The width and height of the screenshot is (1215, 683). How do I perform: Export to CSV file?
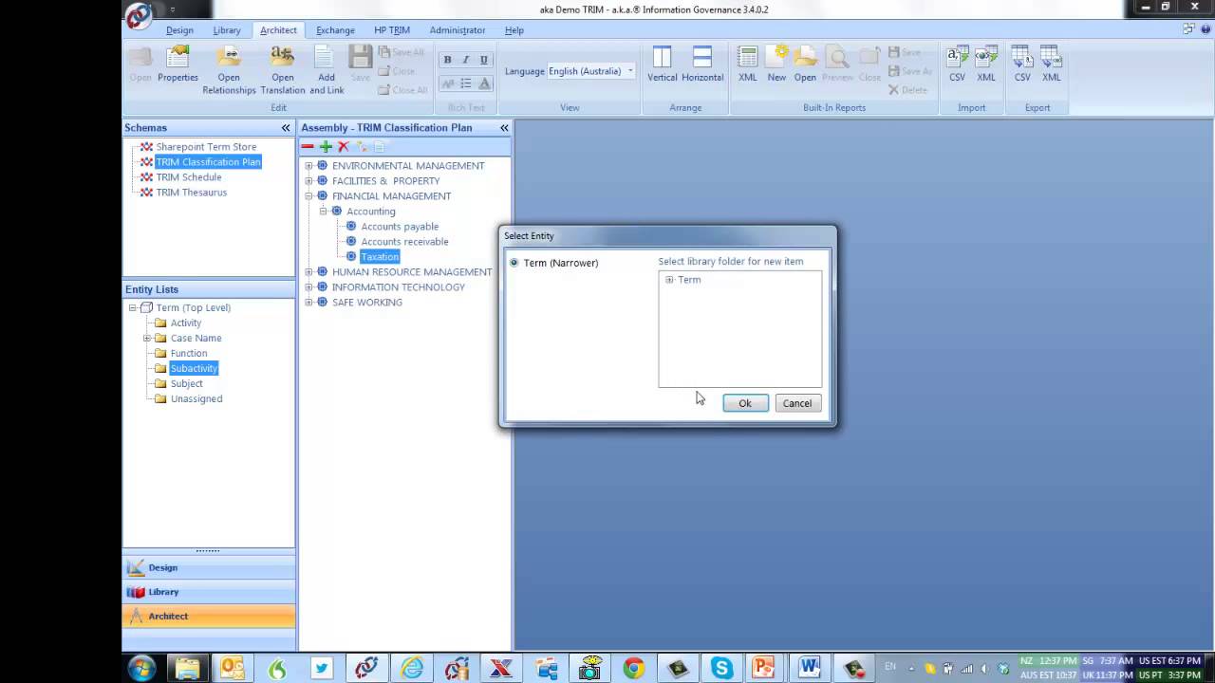tap(1022, 65)
